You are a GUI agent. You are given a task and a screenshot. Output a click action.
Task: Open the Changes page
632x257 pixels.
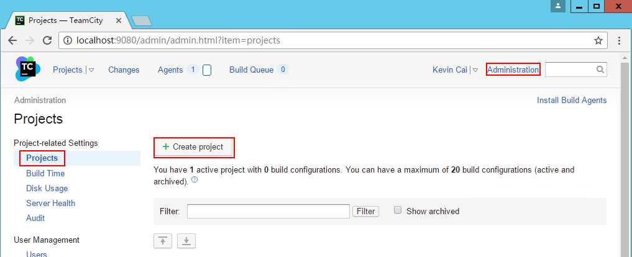(124, 70)
